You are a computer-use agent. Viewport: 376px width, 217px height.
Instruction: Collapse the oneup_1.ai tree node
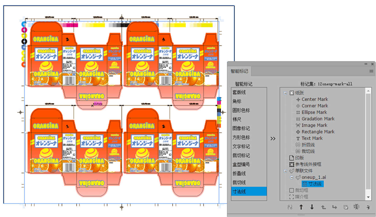tap(292, 177)
